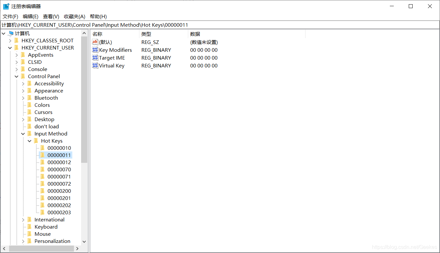
Task: Click the folder icon beside Appearance
Action: pyautogui.click(x=29, y=91)
